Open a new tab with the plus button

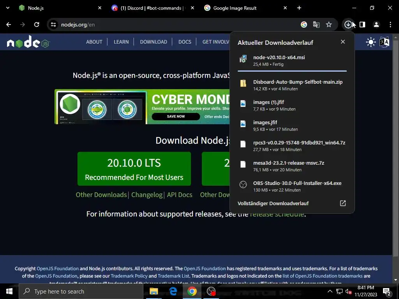(299, 8)
